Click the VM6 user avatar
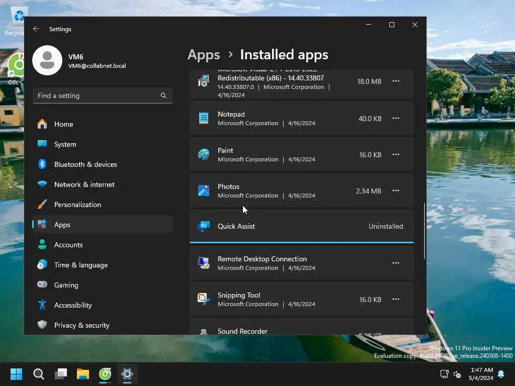This screenshot has height=386, width=515. click(x=47, y=60)
